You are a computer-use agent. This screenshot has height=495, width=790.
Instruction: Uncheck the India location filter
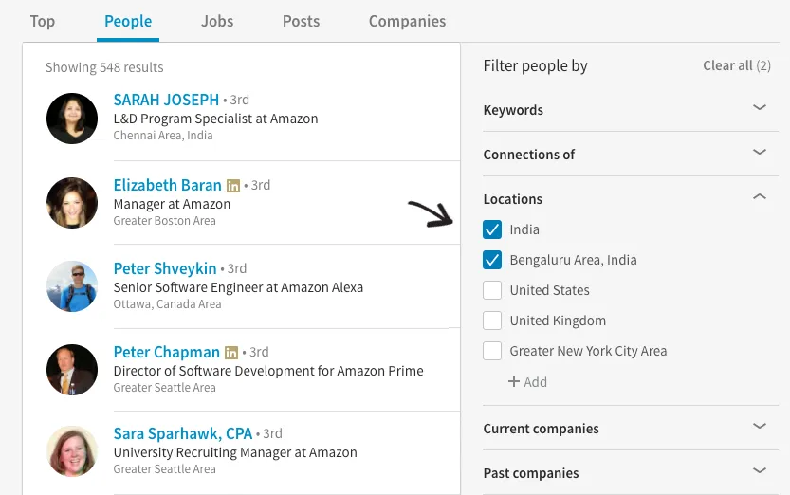coord(492,229)
